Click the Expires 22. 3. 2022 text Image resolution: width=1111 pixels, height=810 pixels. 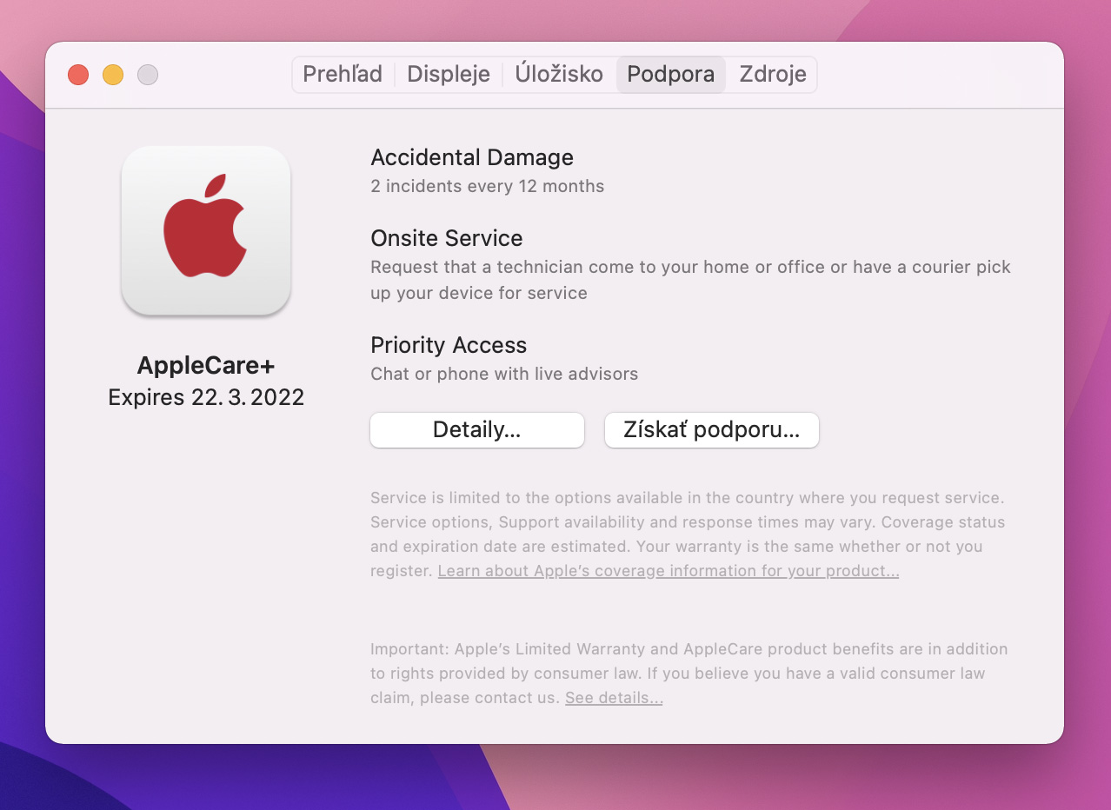pyautogui.click(x=206, y=398)
